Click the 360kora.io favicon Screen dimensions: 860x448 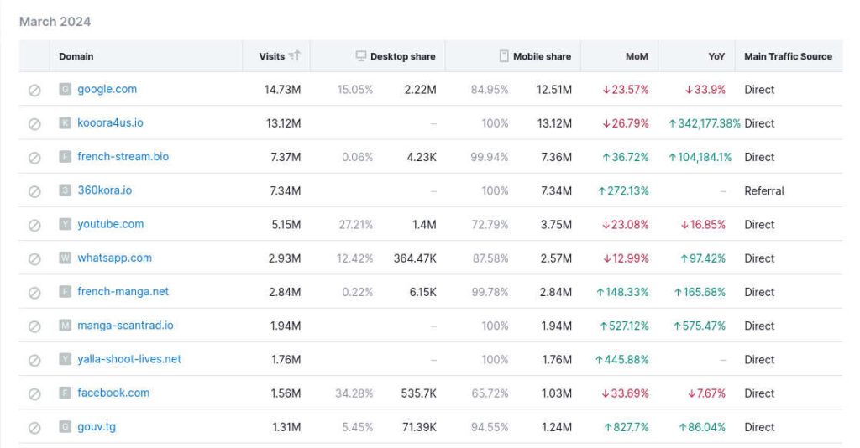pyautogui.click(x=66, y=190)
